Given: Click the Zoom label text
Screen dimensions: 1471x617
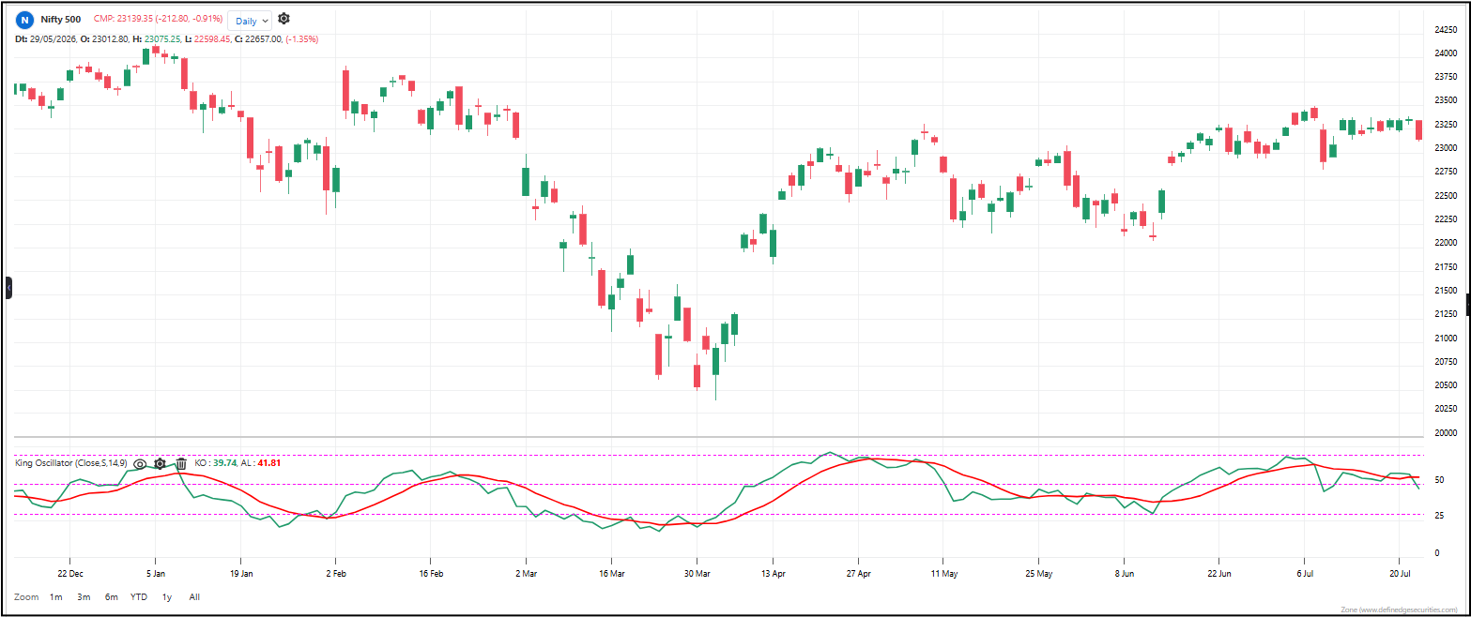Looking at the screenshot, I should point(26,596).
